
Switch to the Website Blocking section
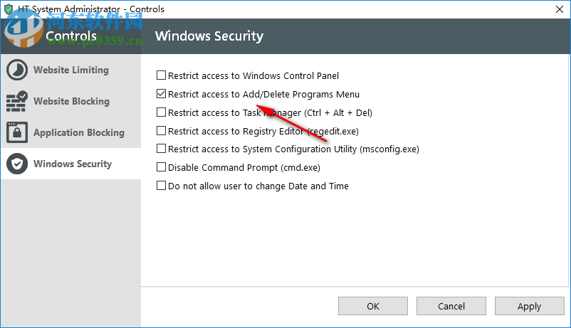tap(71, 102)
